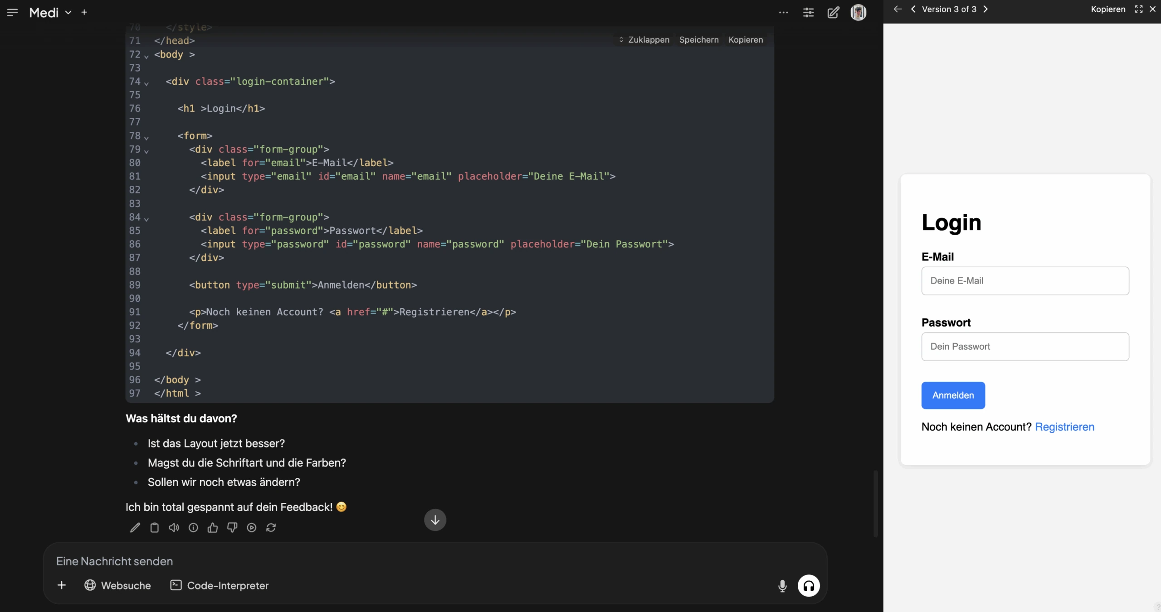Open the user profile avatar menu
This screenshot has width=1161, height=612.
click(858, 13)
